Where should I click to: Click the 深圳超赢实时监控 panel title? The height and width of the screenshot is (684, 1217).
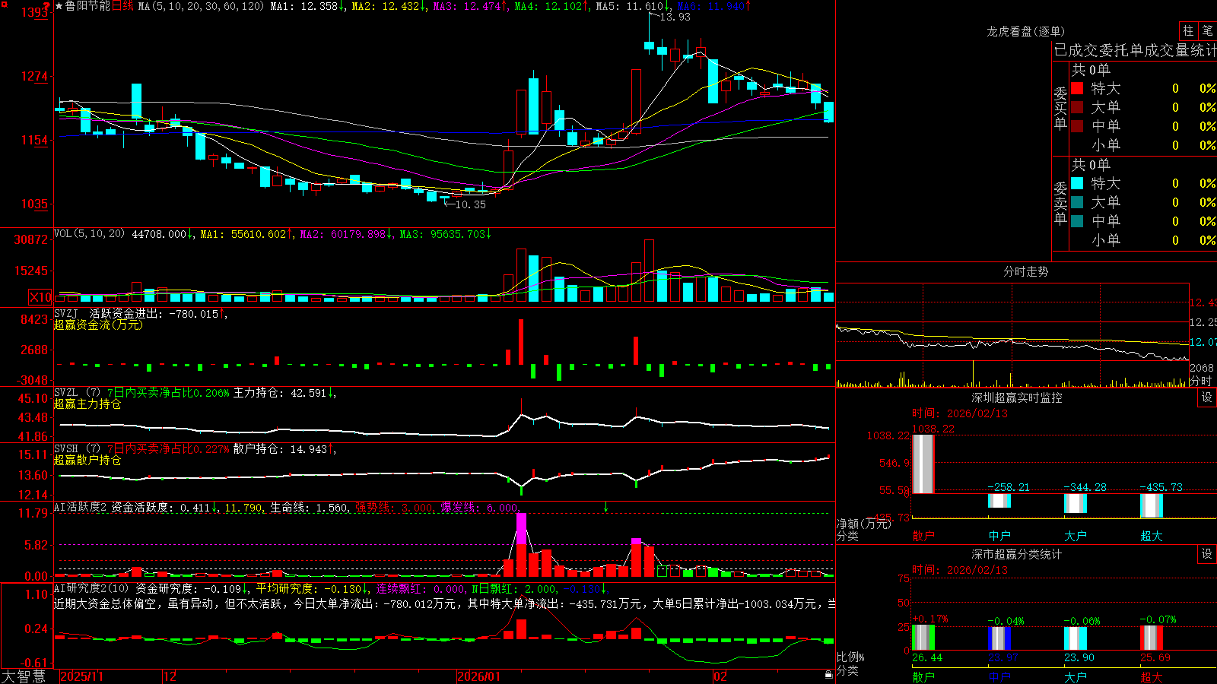(x=1016, y=397)
